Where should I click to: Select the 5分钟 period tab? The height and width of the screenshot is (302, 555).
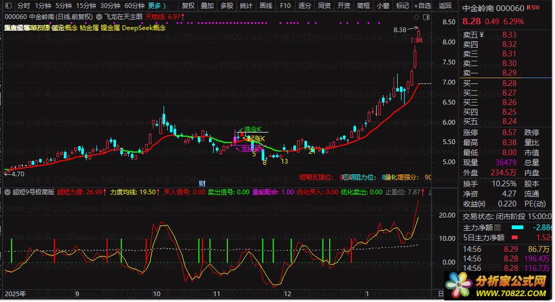(63, 6)
